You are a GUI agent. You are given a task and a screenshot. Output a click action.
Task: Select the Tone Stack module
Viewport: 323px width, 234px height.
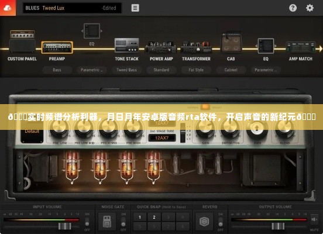(127, 45)
